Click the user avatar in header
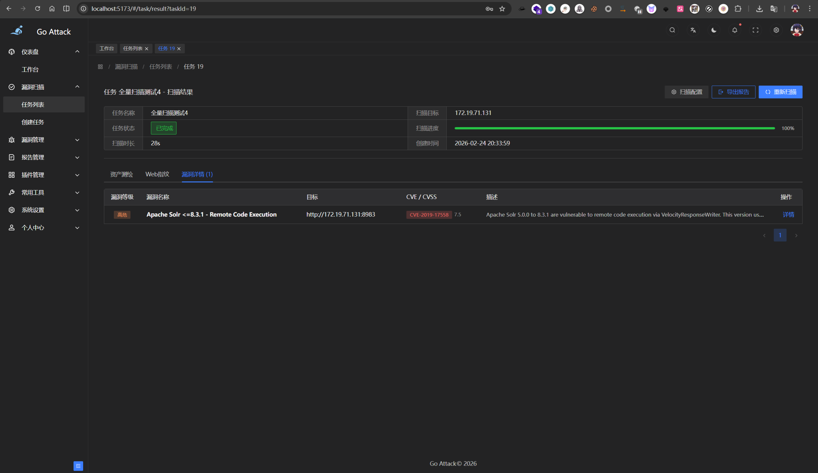 tap(797, 30)
